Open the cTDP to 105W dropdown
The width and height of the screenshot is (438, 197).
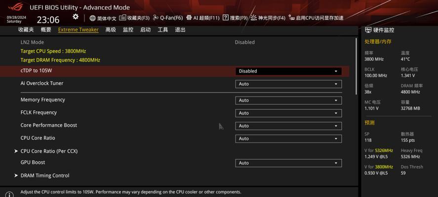288,71
